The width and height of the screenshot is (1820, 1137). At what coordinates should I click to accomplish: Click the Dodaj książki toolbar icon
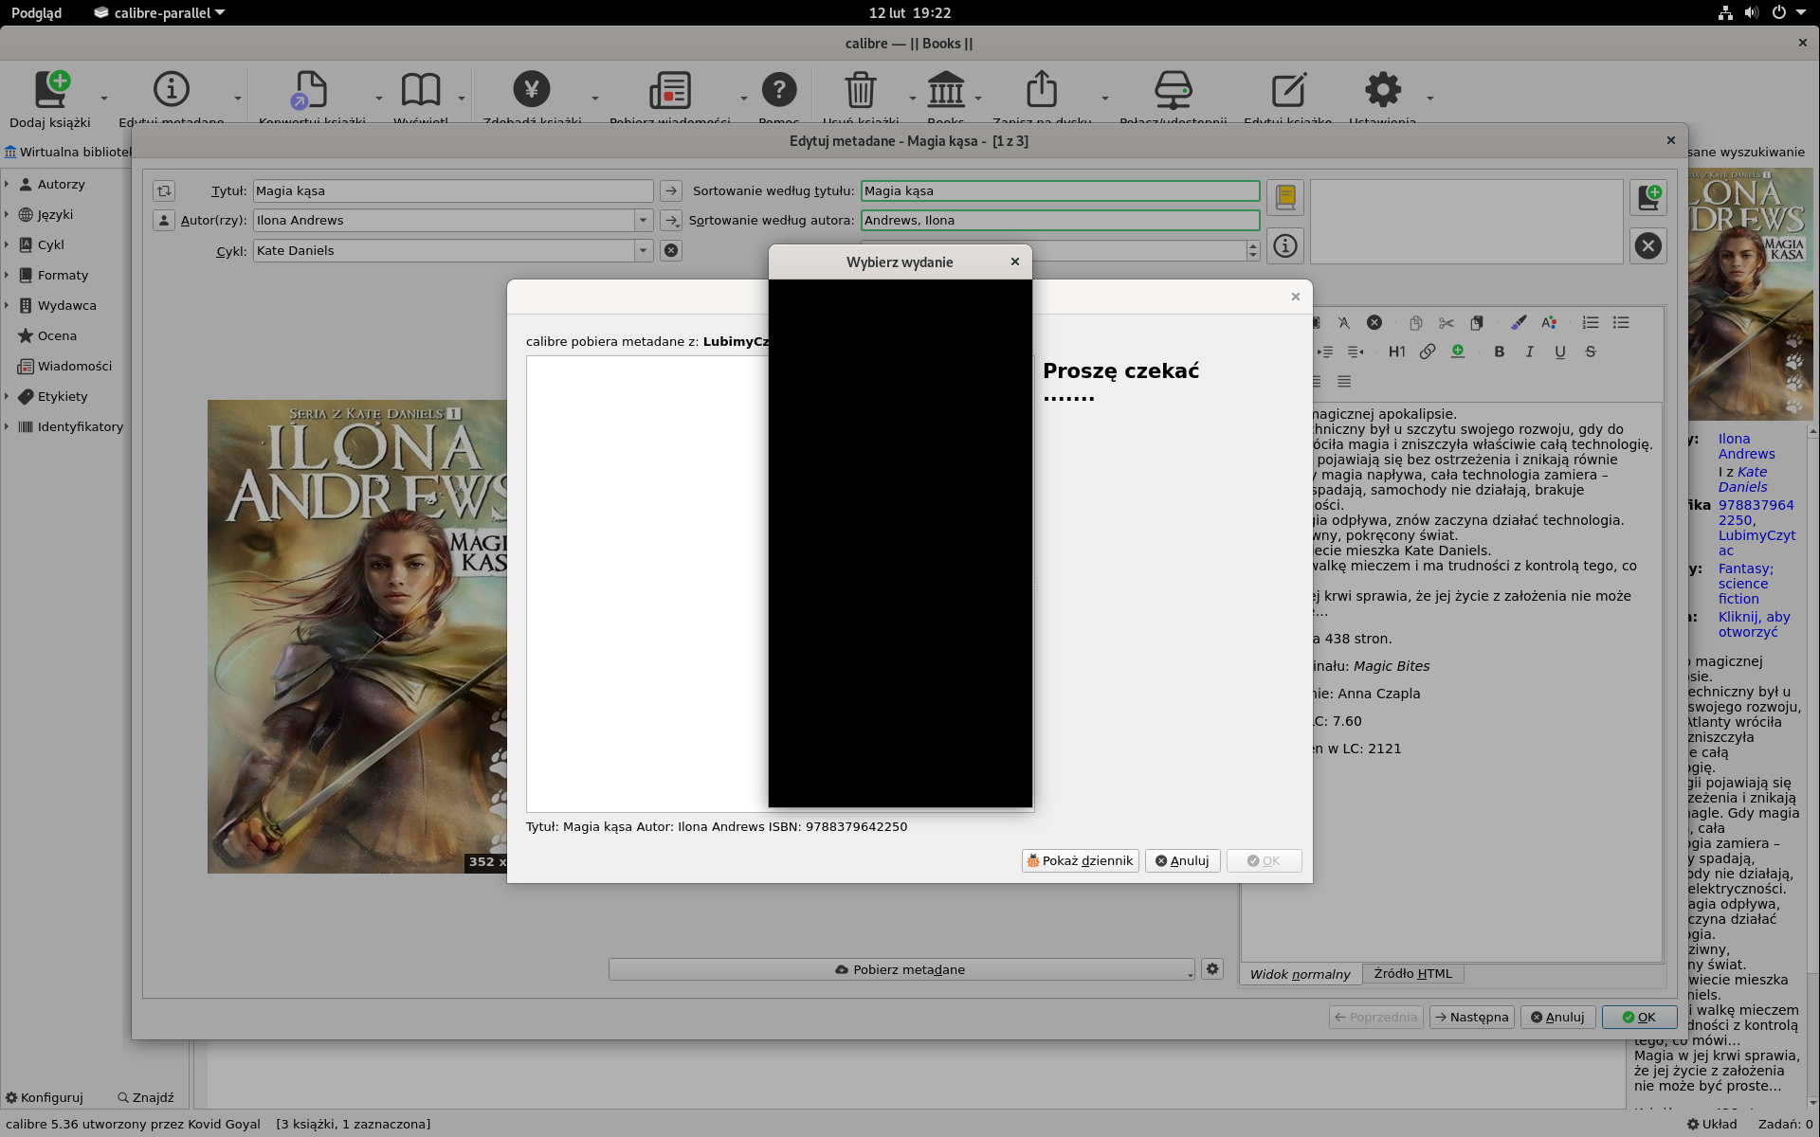click(x=50, y=91)
